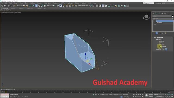Open the Modifiers menu
This screenshot has height=98, width=174.
coord(33,3)
